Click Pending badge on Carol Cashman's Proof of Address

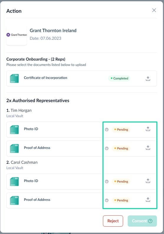pyautogui.click(x=121, y=200)
